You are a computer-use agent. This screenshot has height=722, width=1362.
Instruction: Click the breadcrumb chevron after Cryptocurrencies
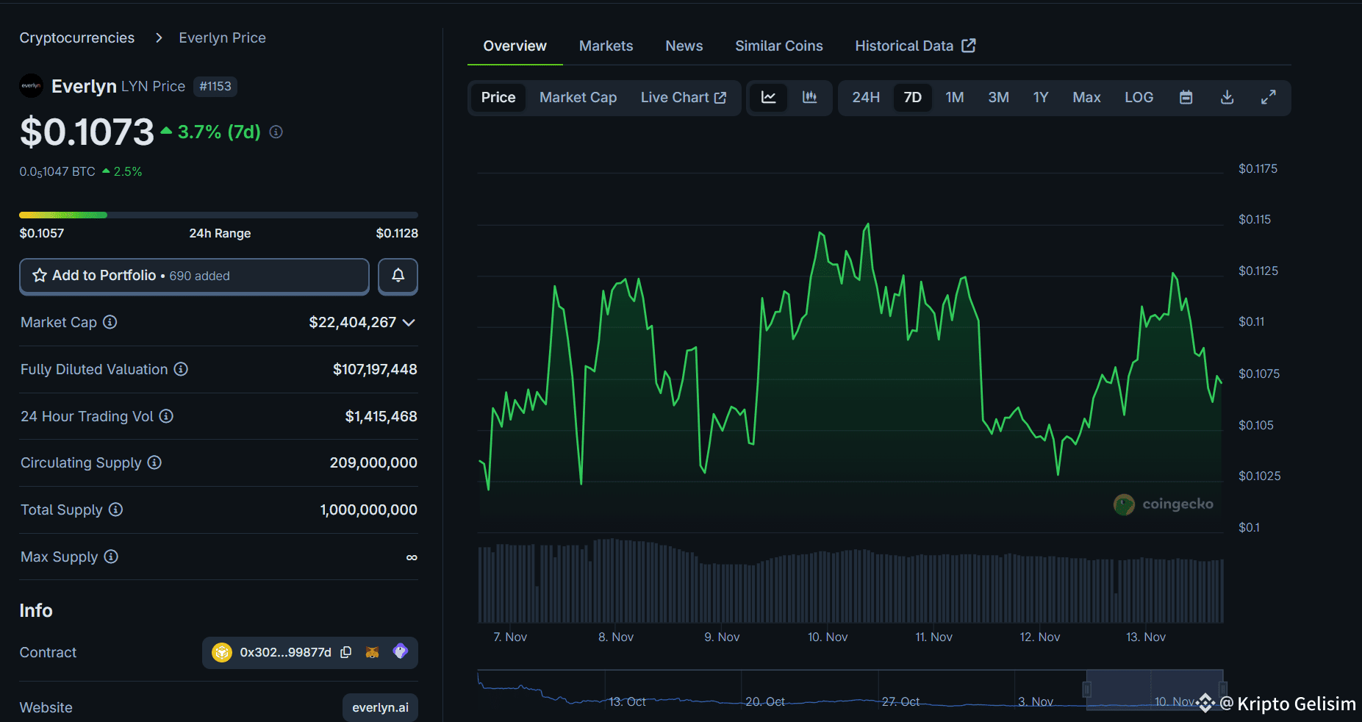click(x=159, y=37)
